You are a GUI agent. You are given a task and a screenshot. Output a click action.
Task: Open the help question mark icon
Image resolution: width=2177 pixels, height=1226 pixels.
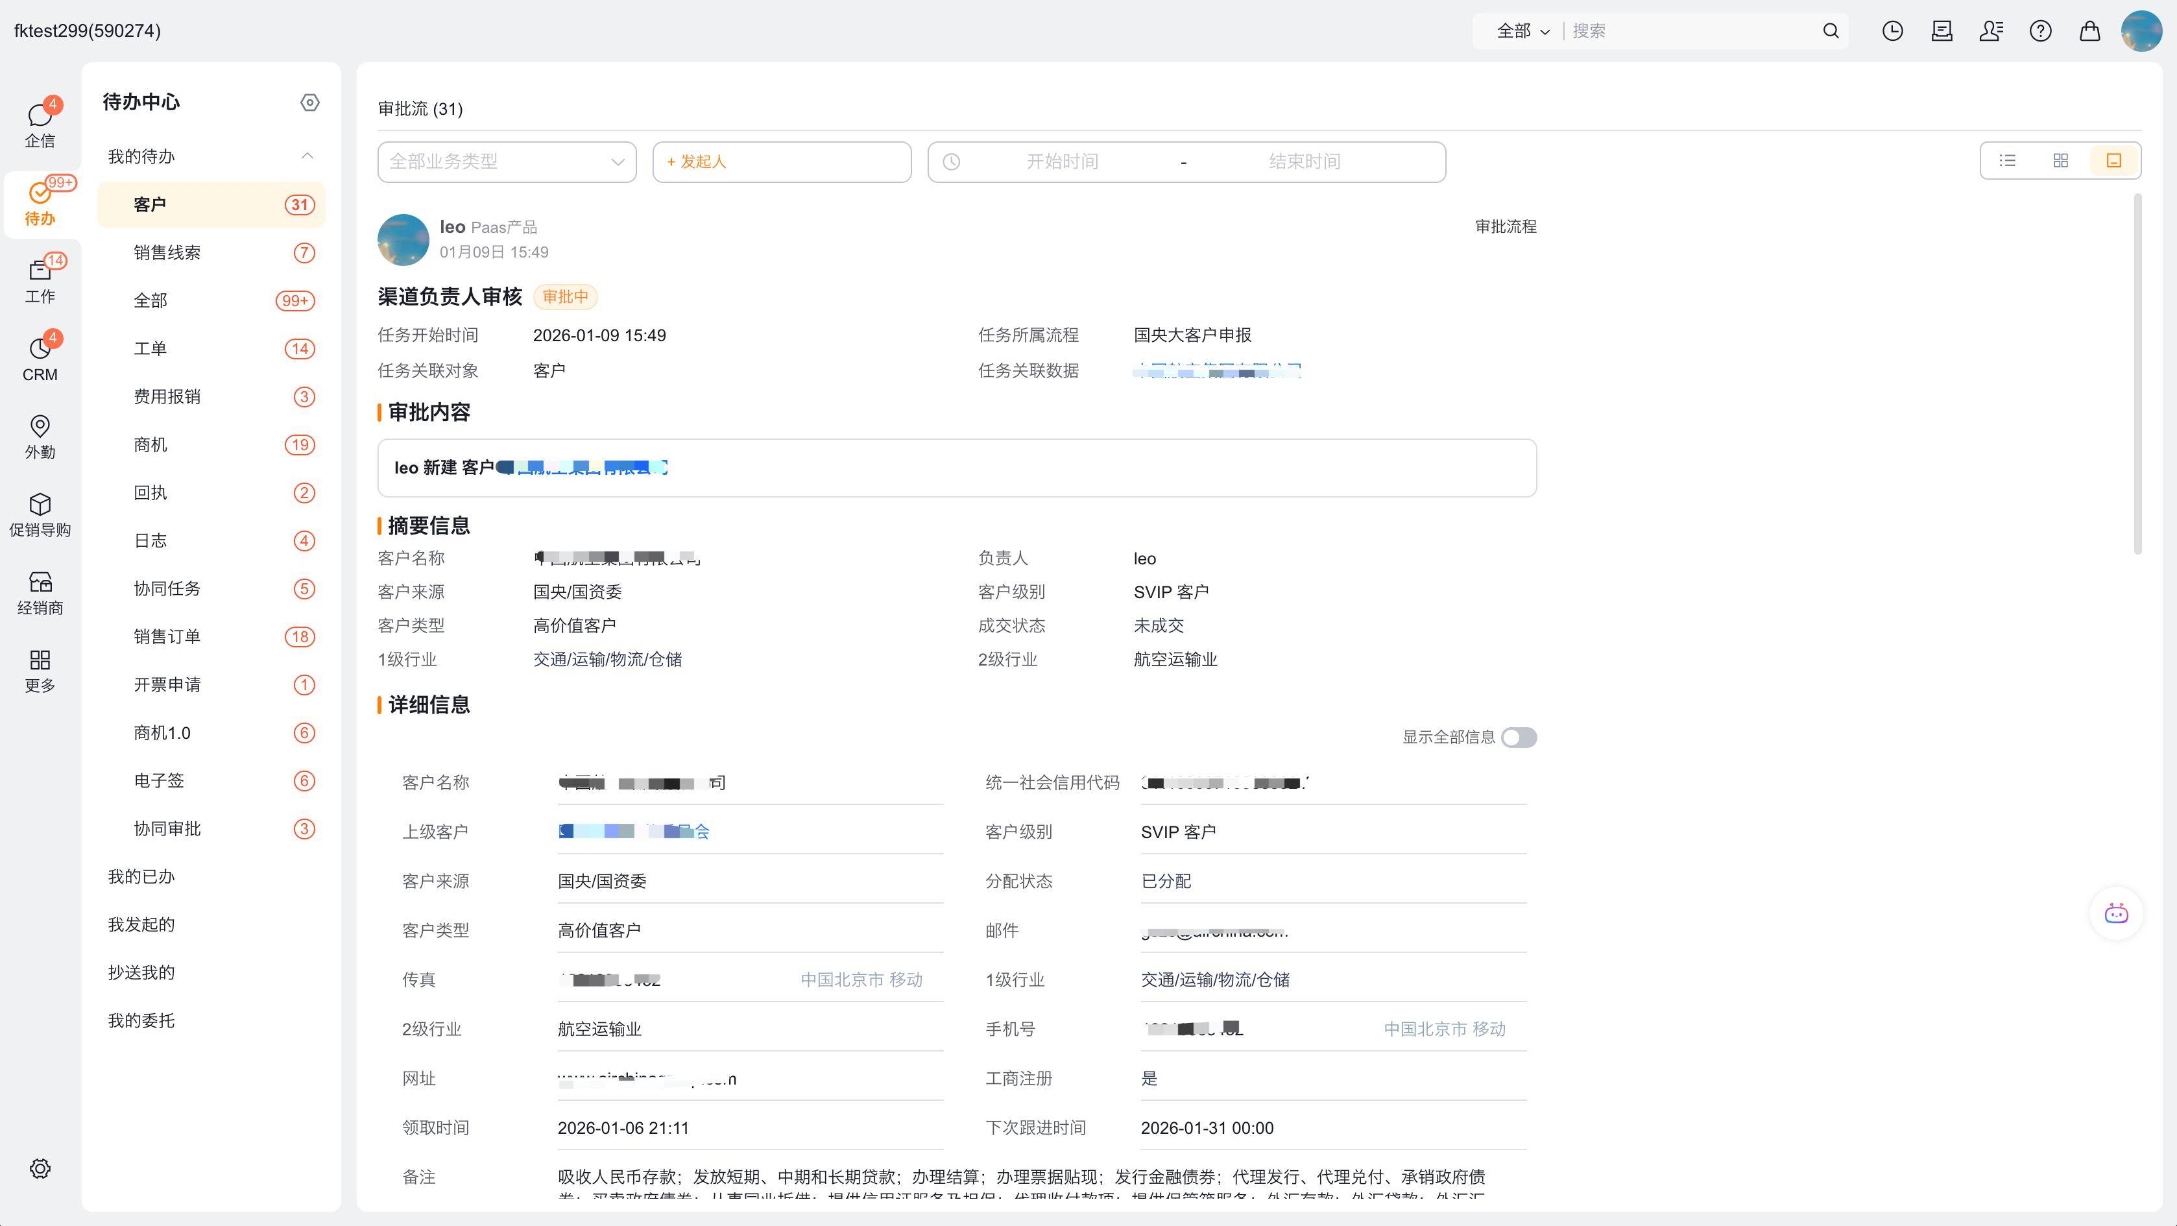coord(2040,31)
